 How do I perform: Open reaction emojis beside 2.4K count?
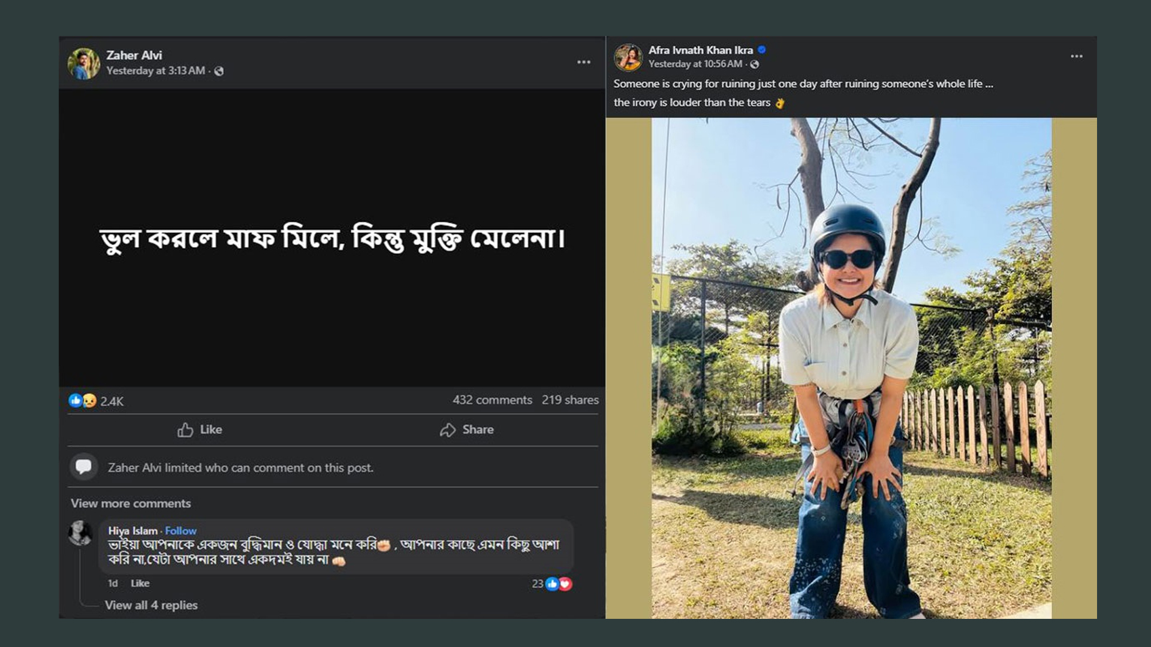[x=83, y=401]
